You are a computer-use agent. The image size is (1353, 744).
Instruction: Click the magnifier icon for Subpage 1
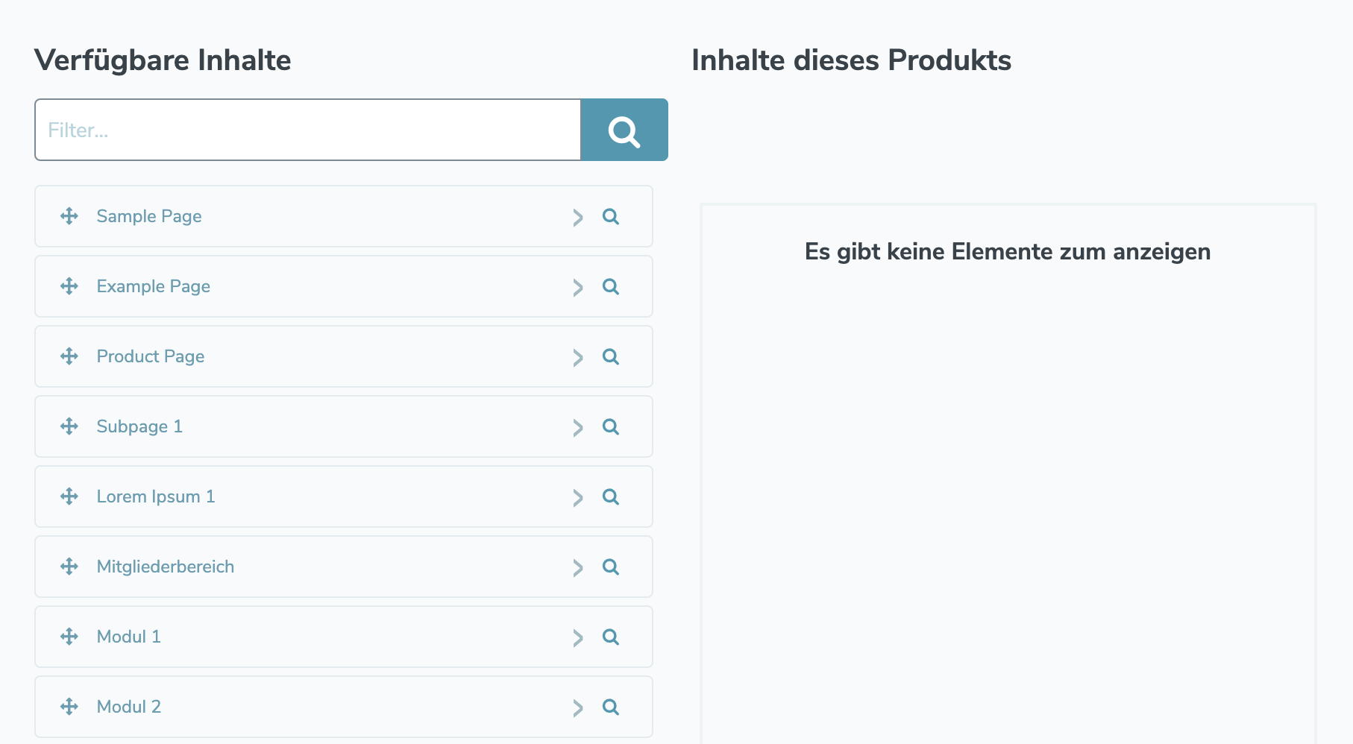(610, 426)
